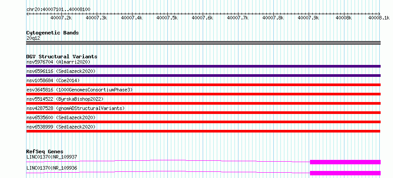The height and width of the screenshot is (178, 393).
Task: Open variant label nsv1058684 (Coe2014)
Action: point(53,80)
